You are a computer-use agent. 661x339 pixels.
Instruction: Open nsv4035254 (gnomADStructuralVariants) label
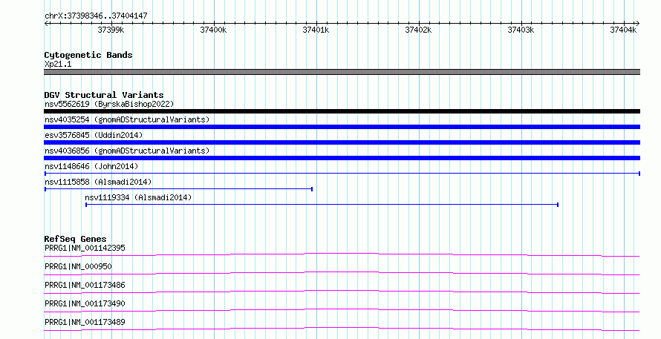point(127,119)
